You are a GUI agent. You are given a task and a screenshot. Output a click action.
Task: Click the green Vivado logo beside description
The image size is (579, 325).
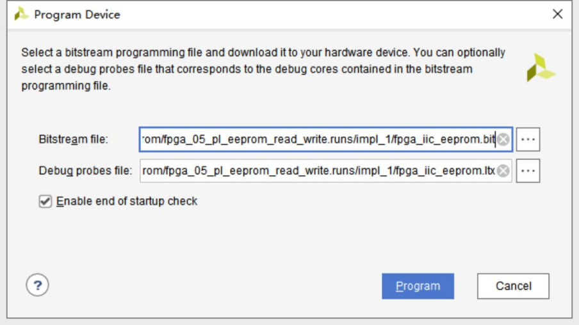[x=541, y=68]
